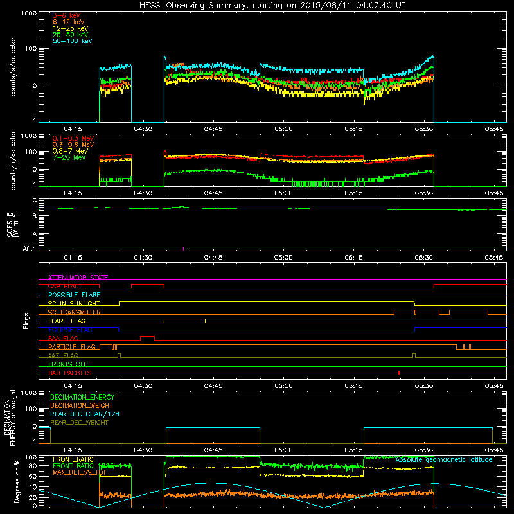Select the FRONTS_OFF flag label

(68, 364)
